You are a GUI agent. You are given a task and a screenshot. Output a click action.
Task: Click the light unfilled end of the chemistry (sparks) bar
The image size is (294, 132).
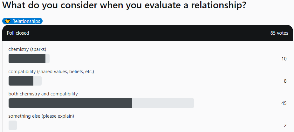tap(48, 59)
